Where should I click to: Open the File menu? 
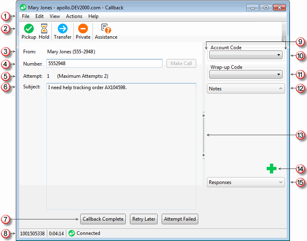pos(26,16)
